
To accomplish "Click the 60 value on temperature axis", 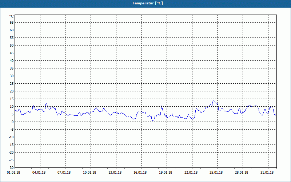I will [x=12, y=30].
